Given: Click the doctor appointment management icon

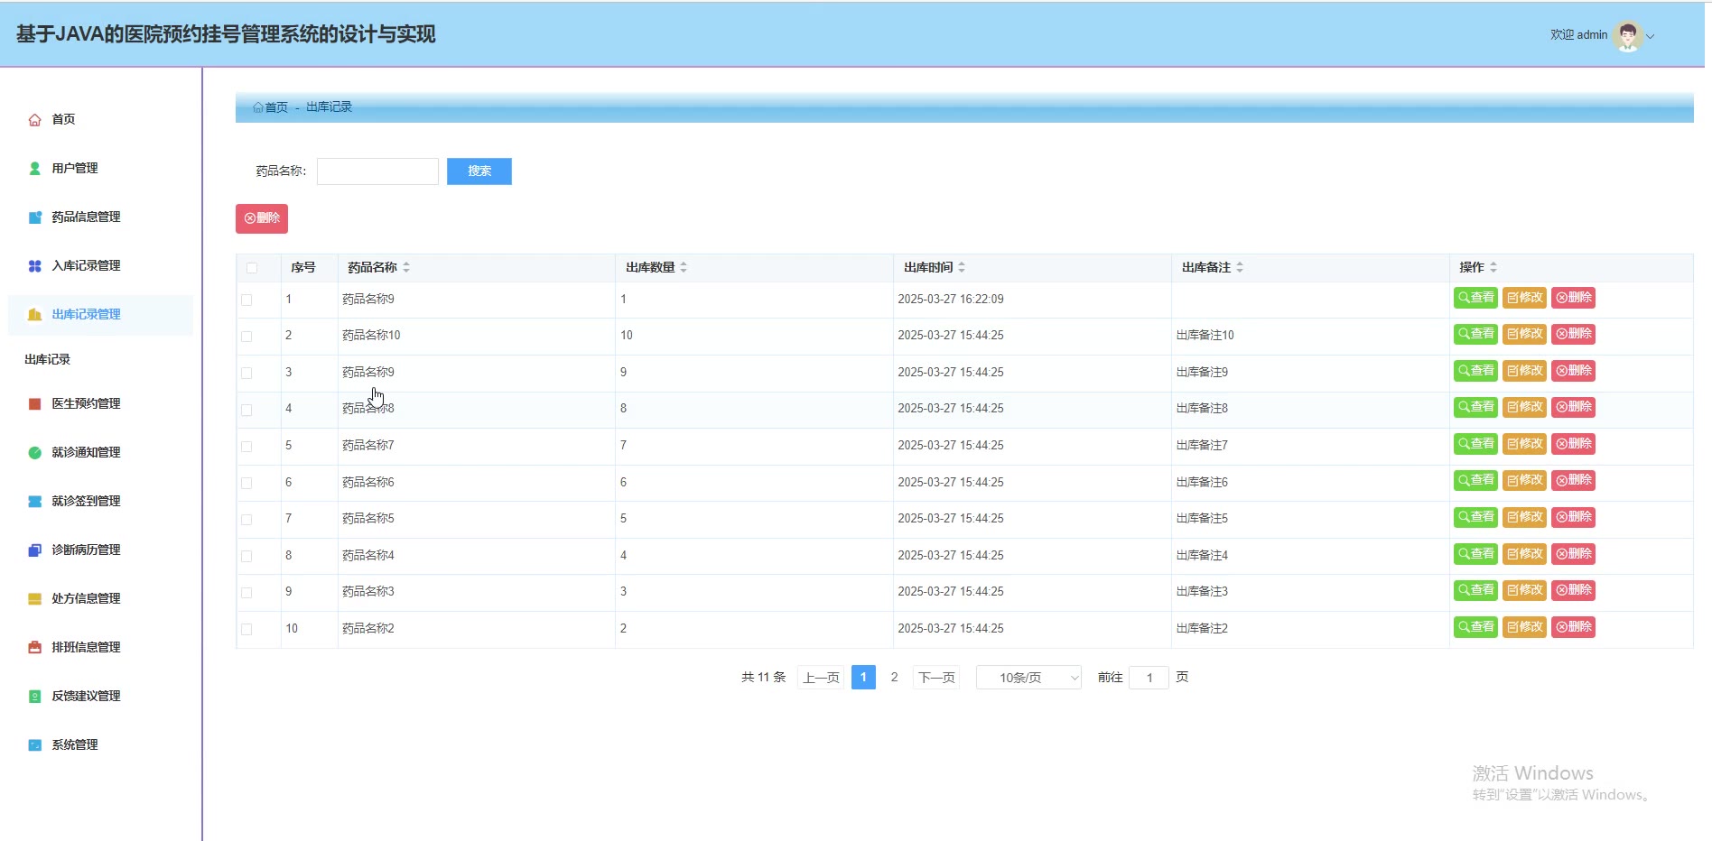Looking at the screenshot, I should coord(34,404).
